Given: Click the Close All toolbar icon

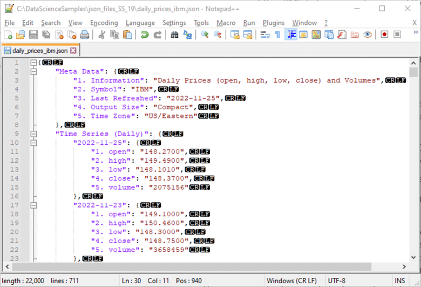Looking at the screenshot, I should click(72, 35).
